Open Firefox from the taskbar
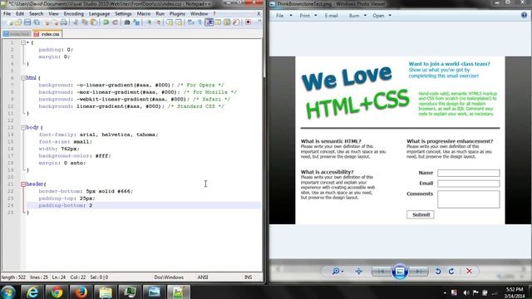 81,292
